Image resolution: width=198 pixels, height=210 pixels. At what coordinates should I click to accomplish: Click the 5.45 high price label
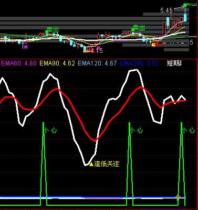coord(166,10)
